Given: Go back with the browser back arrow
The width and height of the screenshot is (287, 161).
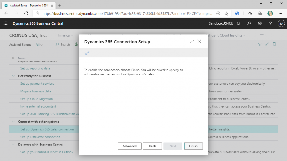Looking at the screenshot, I should (7, 13).
